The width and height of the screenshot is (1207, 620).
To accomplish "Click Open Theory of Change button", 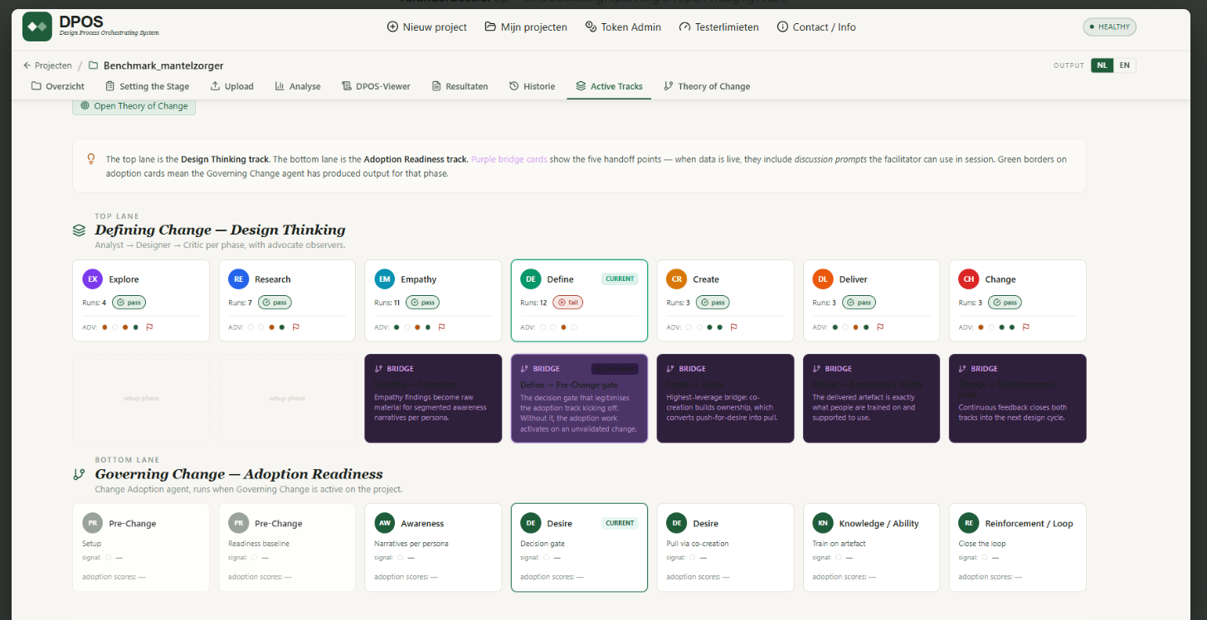I will pyautogui.click(x=134, y=106).
